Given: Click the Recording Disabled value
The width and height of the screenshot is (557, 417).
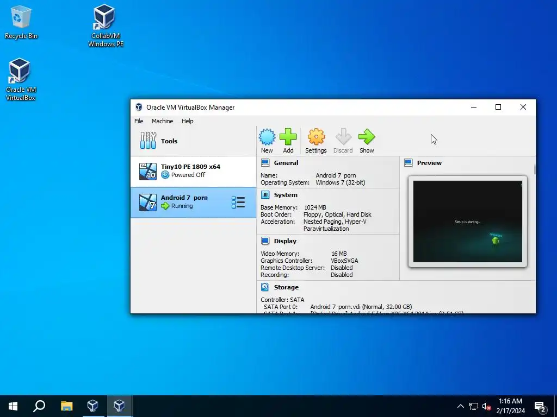Looking at the screenshot, I should [342, 275].
